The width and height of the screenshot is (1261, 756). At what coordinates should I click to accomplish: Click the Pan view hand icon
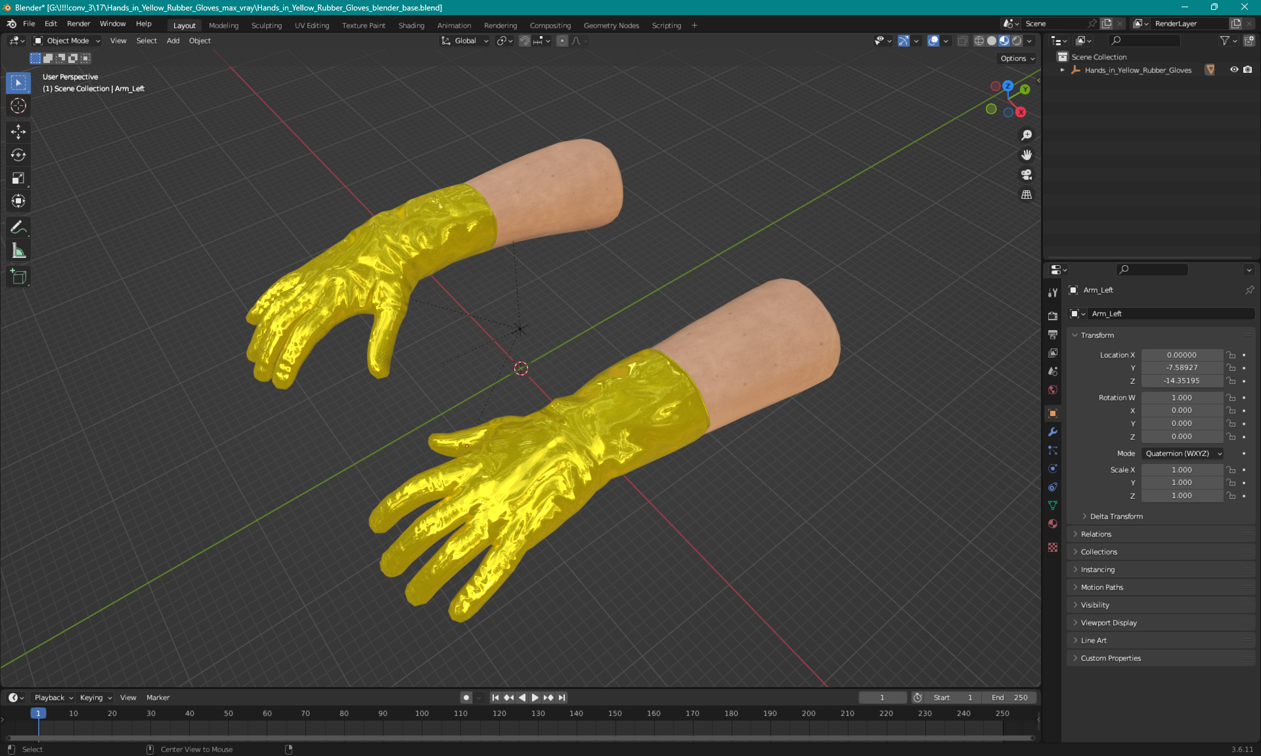1026,155
